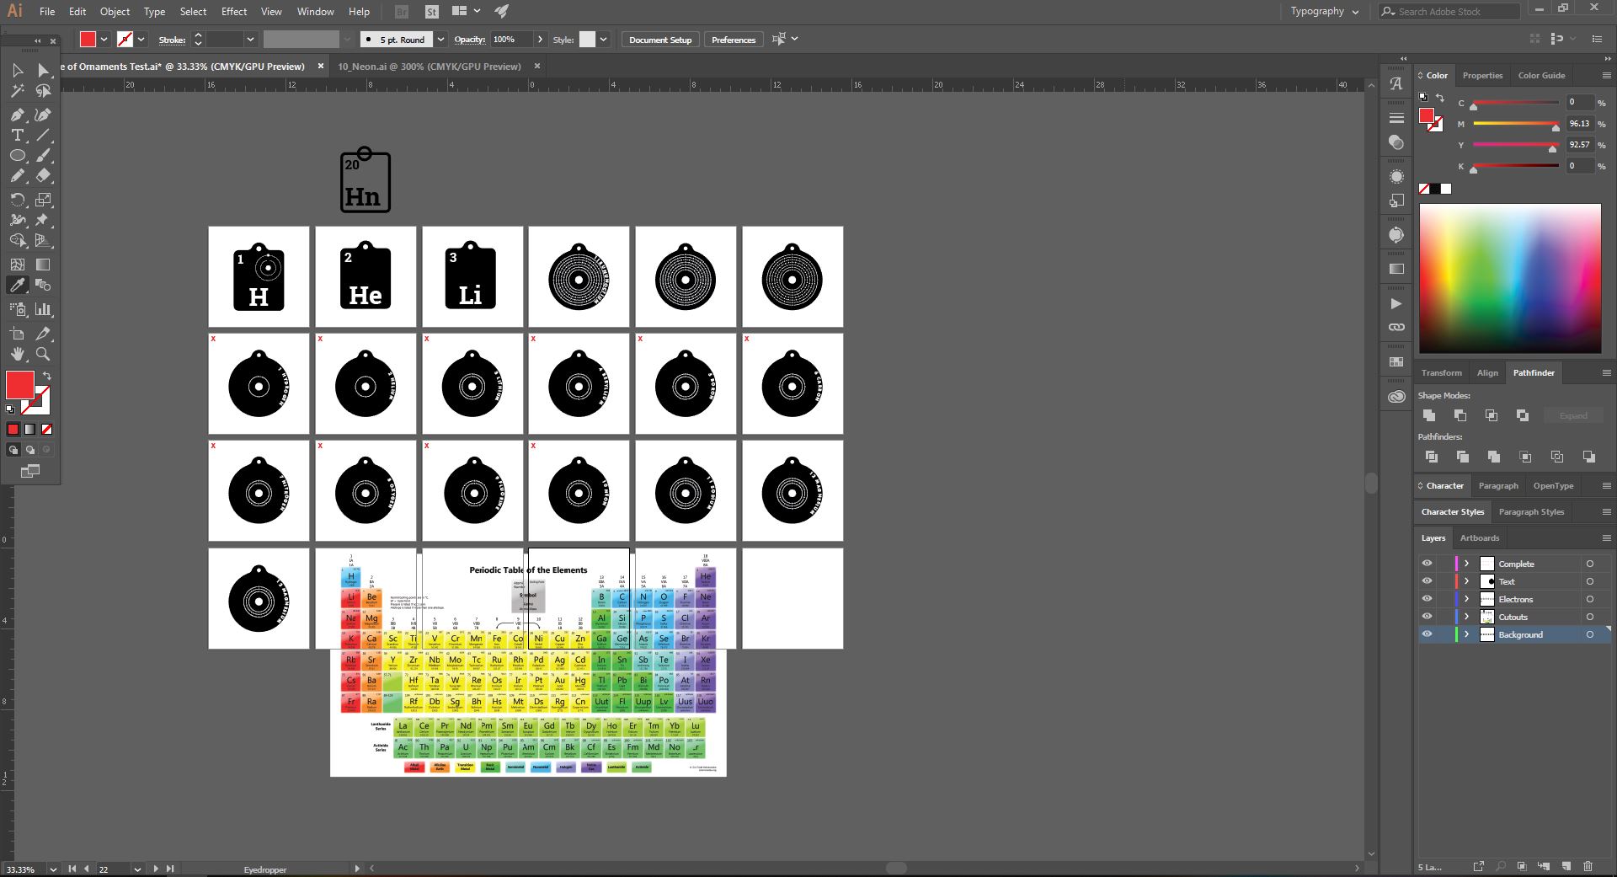This screenshot has width=1617, height=877.
Task: Set paint mode to Gradient
Action: [x=30, y=429]
